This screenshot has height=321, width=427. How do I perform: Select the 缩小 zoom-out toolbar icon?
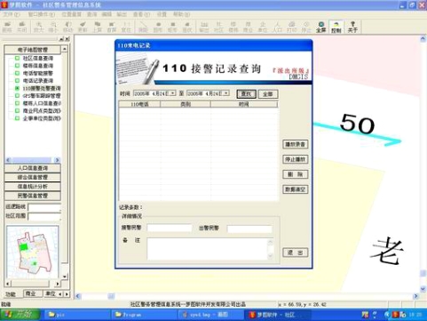53,27
